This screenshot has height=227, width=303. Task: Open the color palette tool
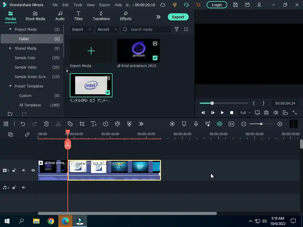(x=117, y=124)
